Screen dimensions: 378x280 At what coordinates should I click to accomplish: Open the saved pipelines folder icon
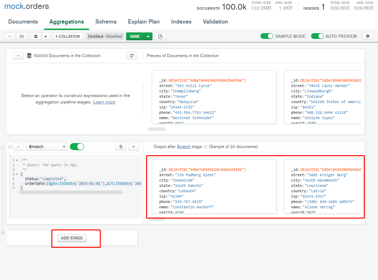point(22,36)
